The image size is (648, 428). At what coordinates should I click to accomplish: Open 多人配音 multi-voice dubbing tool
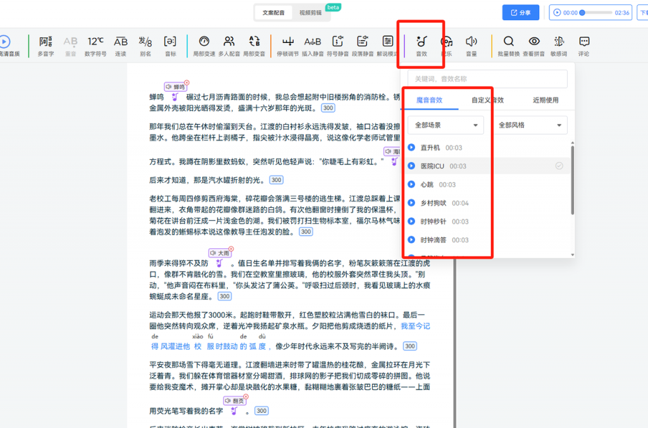click(x=229, y=46)
